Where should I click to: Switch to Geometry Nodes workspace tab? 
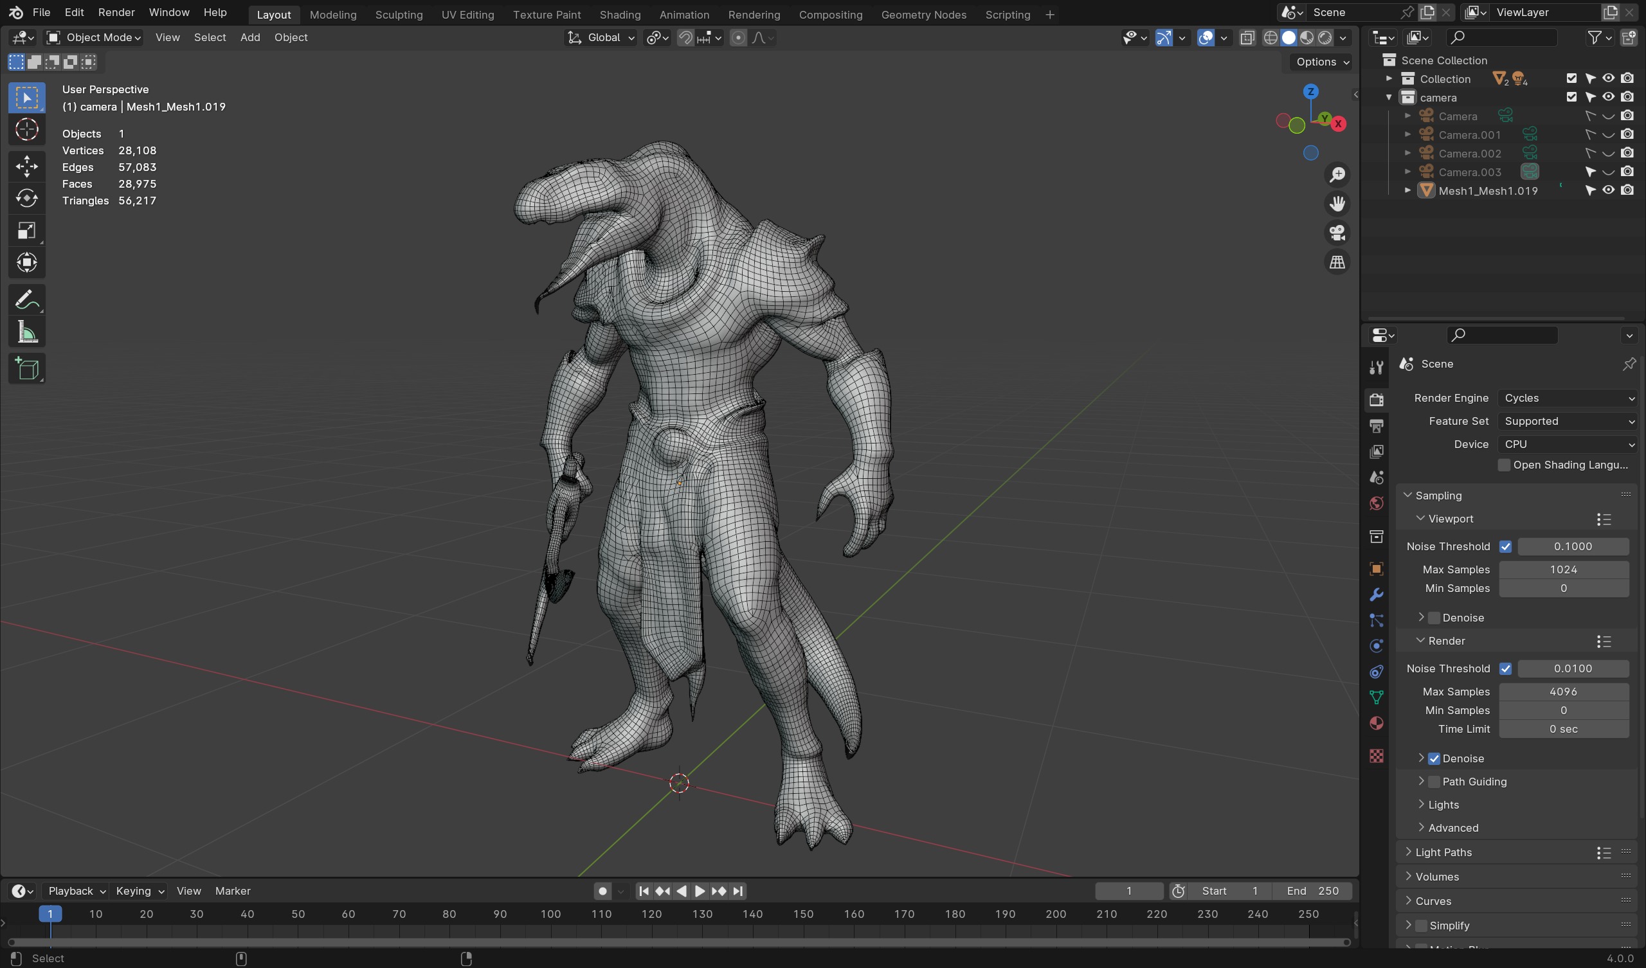(923, 14)
